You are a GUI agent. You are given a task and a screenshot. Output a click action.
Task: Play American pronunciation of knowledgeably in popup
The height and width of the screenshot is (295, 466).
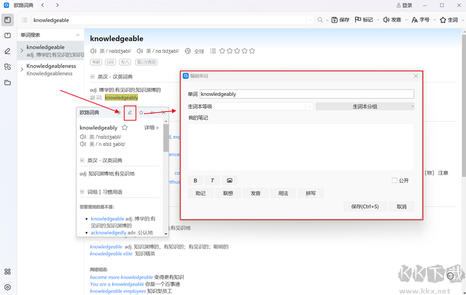(83, 144)
